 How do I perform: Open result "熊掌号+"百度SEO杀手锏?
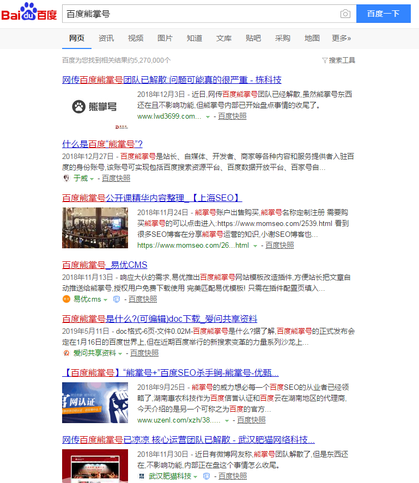(x=171, y=372)
